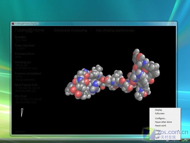Viewport: 190px width, 143px height.
Task: Click the red Folding@Home system tray icon
Action: pos(180,140)
